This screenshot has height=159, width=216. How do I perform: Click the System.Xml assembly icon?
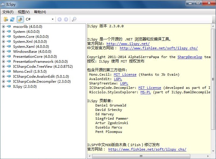tap(9, 41)
